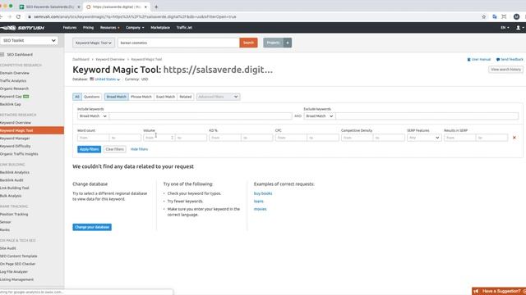Viewport: 526px width, 295px height.
Task: Open Backlink Analytics in sidebar
Action: [x=15, y=172]
